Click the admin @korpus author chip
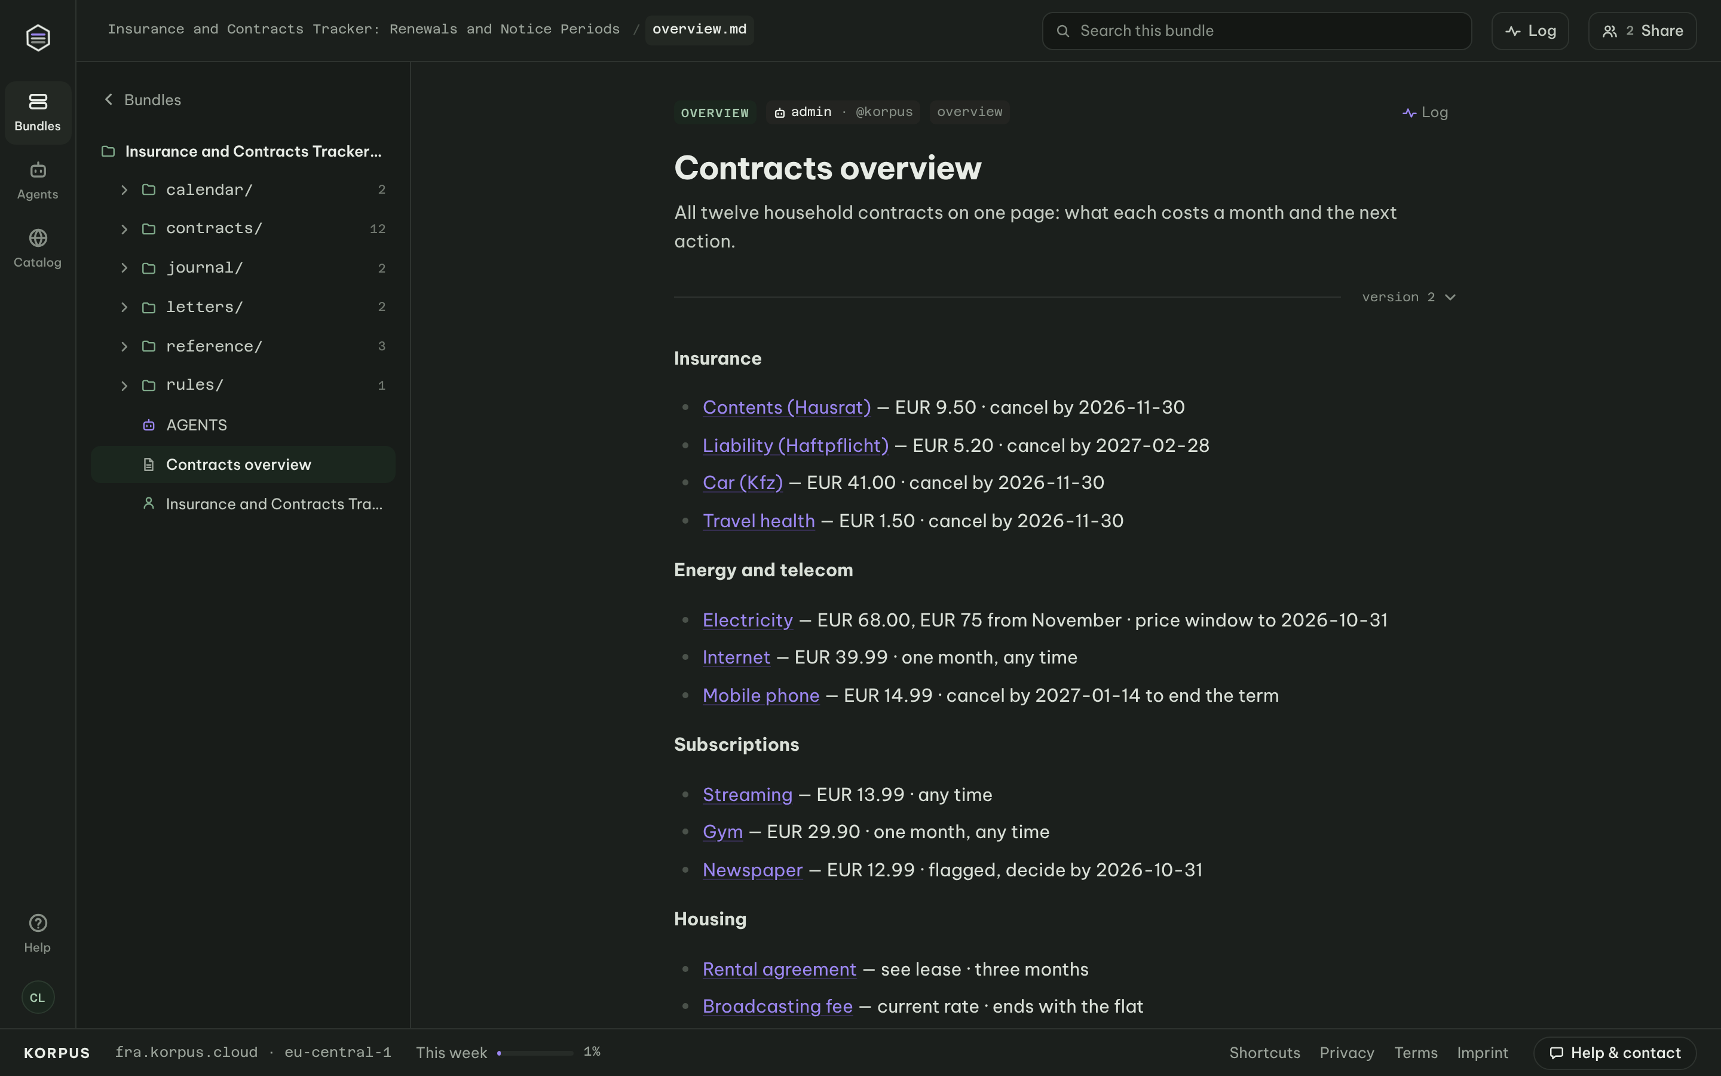 [843, 112]
